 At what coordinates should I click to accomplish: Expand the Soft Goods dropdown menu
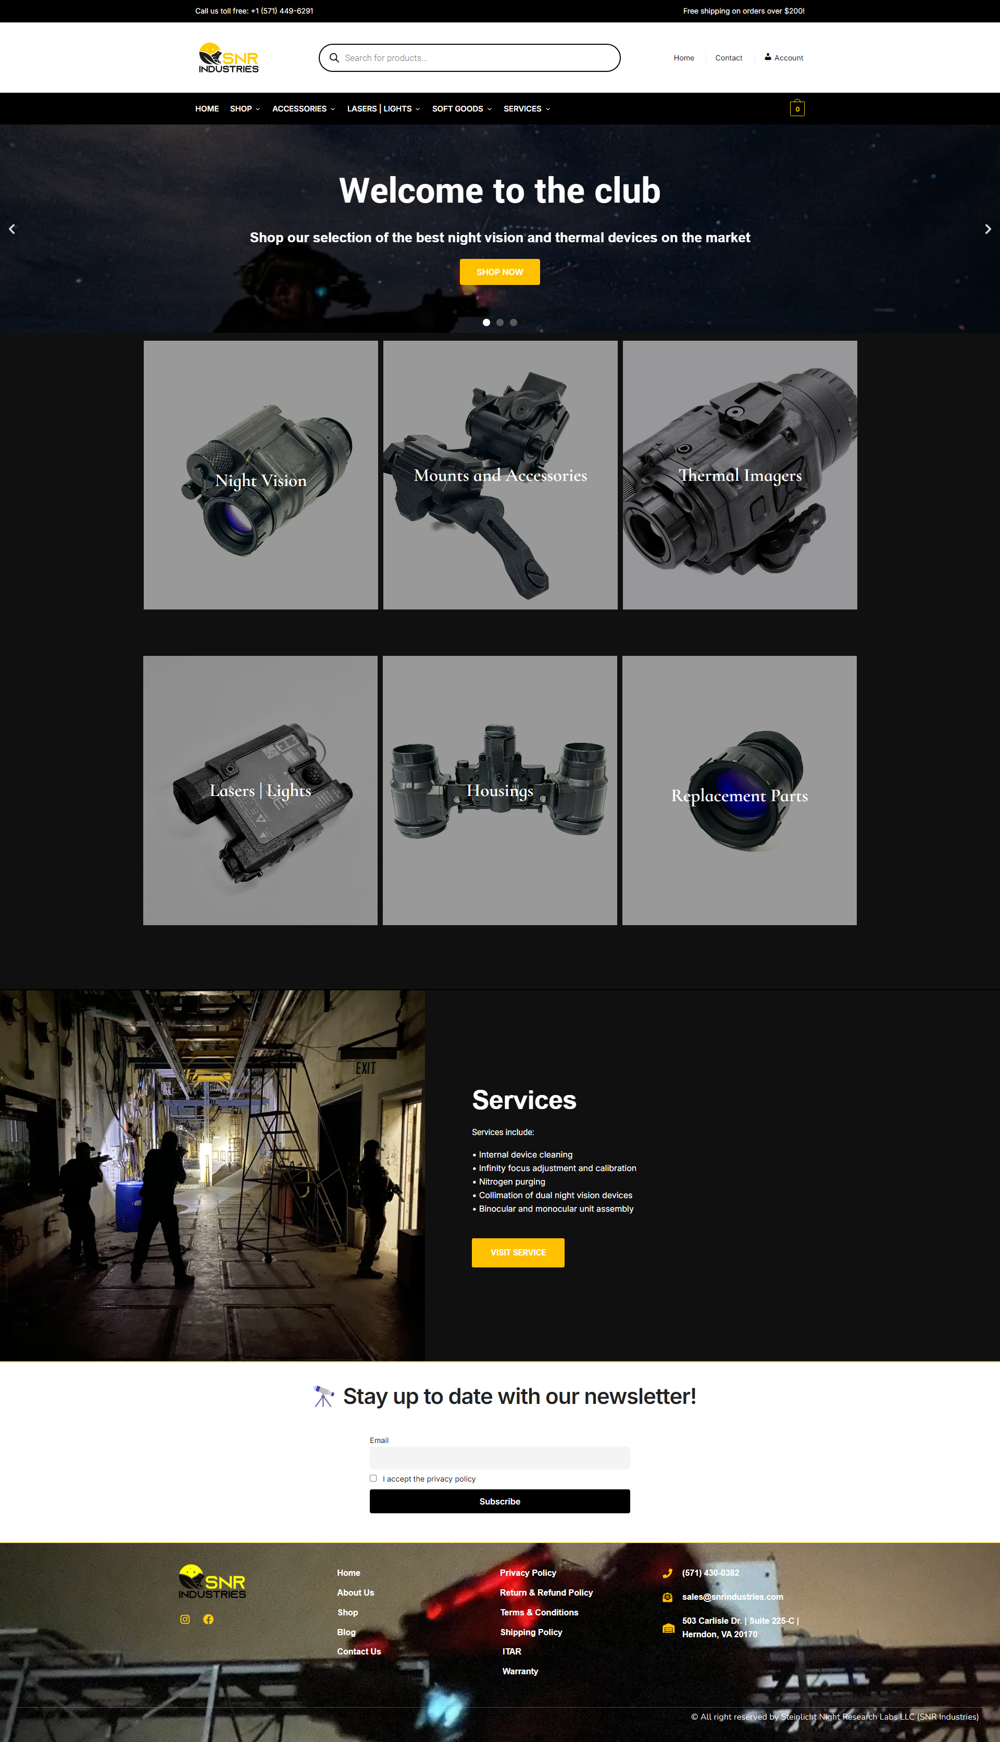(x=461, y=108)
